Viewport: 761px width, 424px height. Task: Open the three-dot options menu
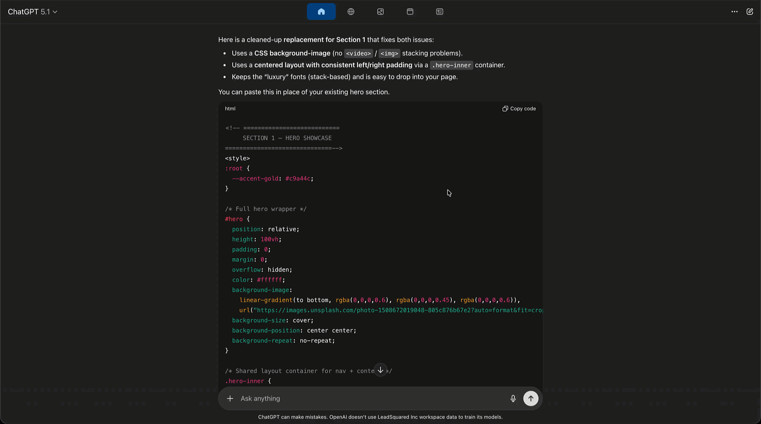click(734, 11)
